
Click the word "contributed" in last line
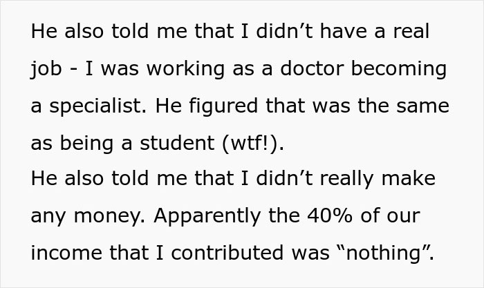(227, 253)
